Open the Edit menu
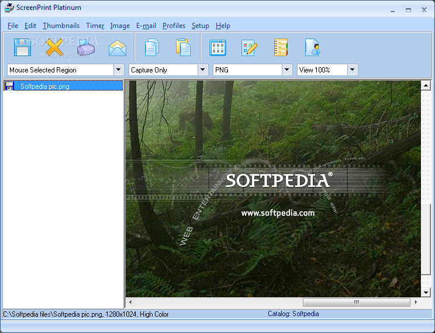 pos(30,26)
